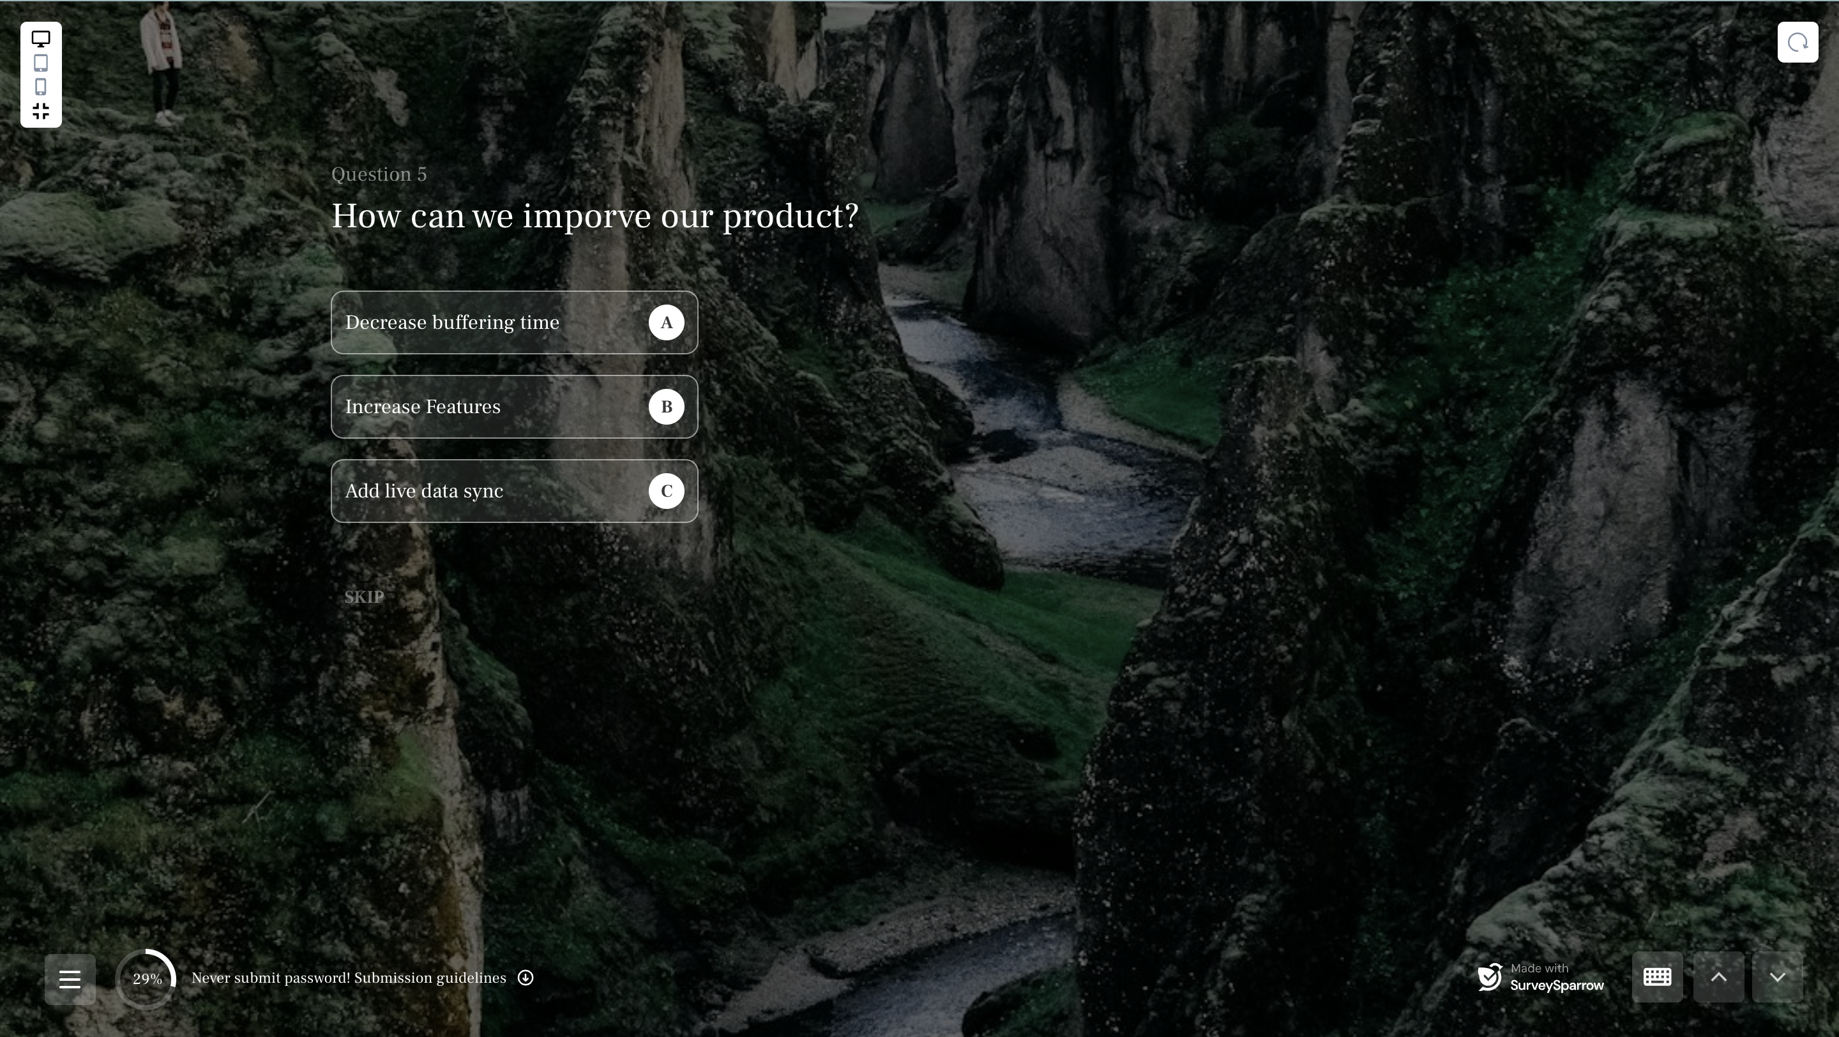Switch to desktop preview mode
Image resolution: width=1839 pixels, height=1037 pixels.
click(41, 39)
